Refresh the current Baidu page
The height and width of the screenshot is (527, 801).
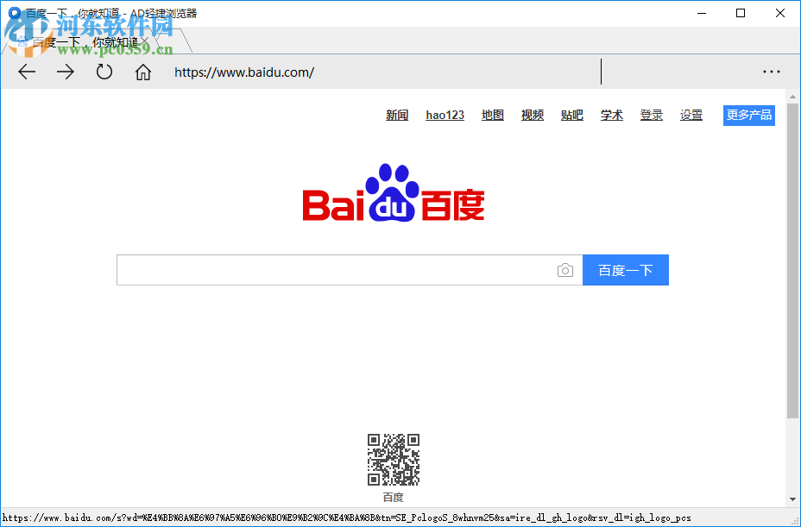click(104, 72)
